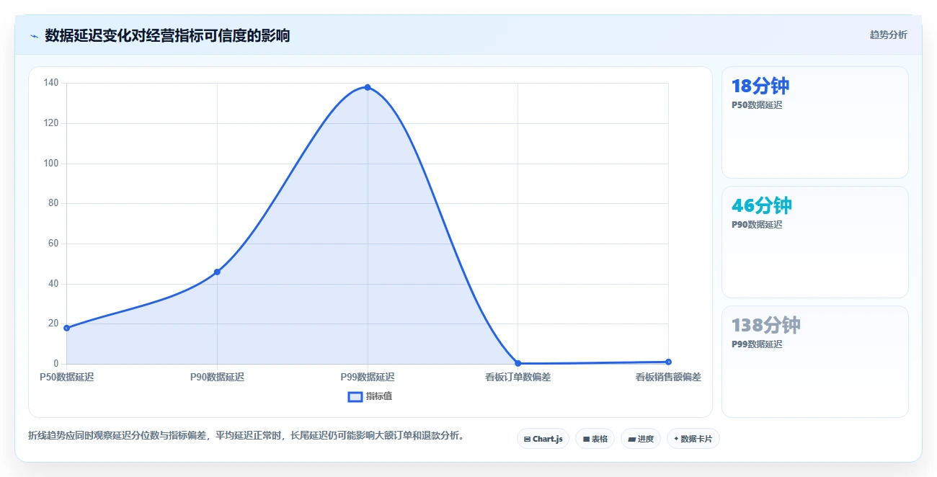Toggle the 指标值 legend label text
This screenshot has height=477, width=937.
tap(379, 396)
